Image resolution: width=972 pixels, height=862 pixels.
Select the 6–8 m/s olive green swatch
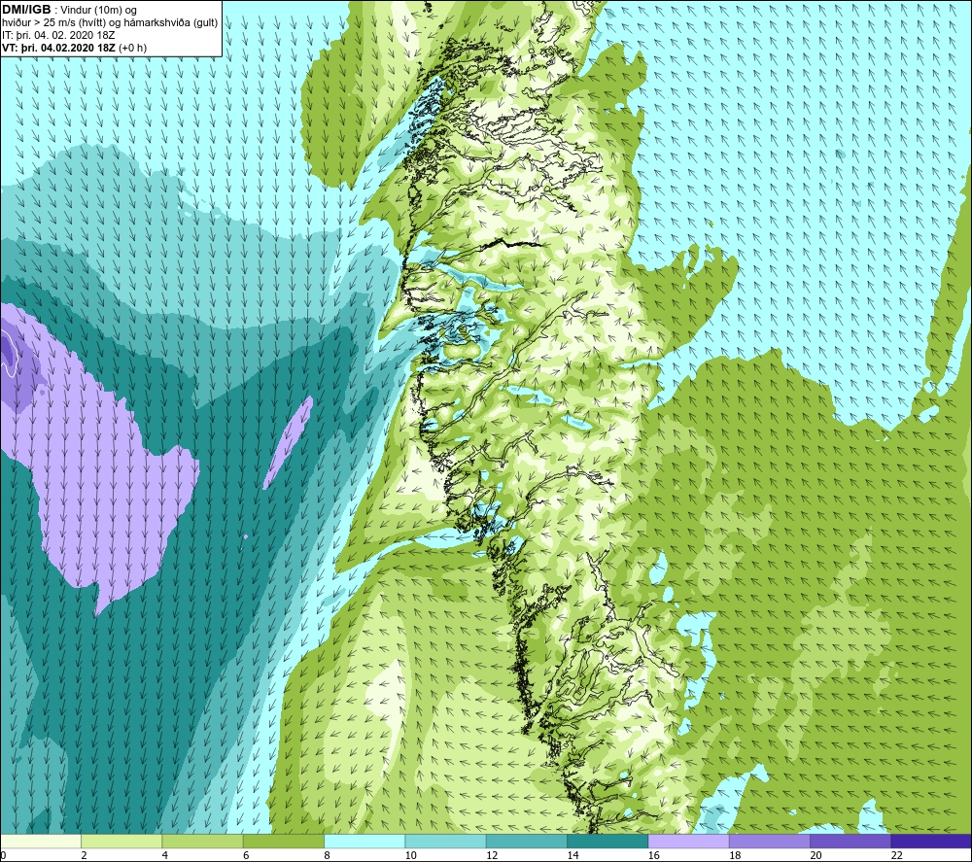pos(283,841)
